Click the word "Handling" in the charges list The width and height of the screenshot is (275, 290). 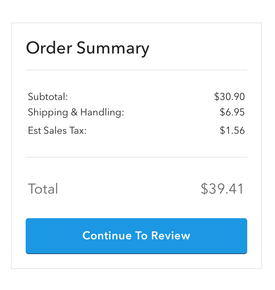(102, 113)
